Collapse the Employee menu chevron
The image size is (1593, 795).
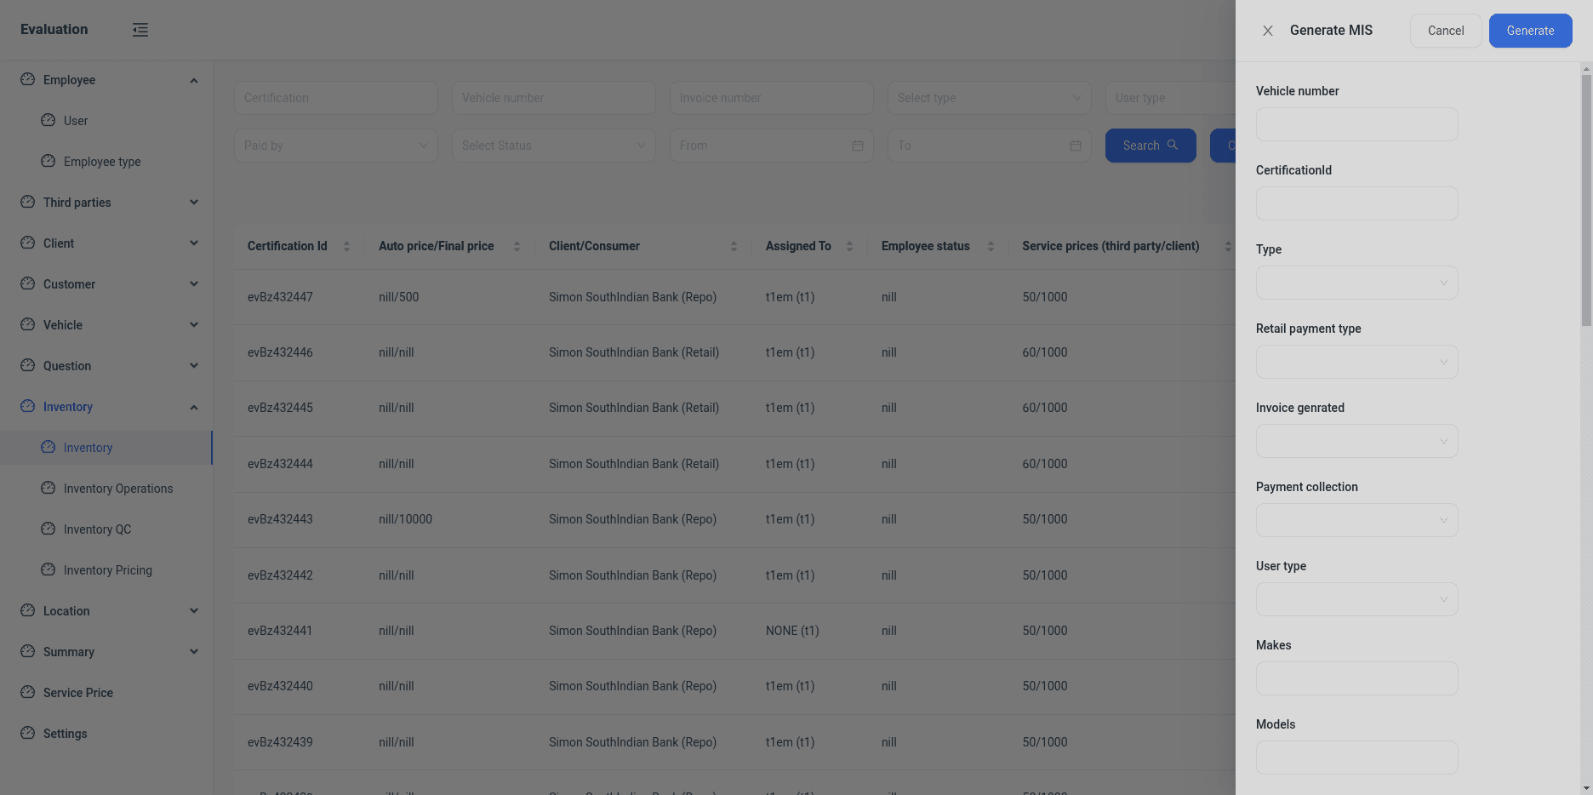pyautogui.click(x=194, y=80)
